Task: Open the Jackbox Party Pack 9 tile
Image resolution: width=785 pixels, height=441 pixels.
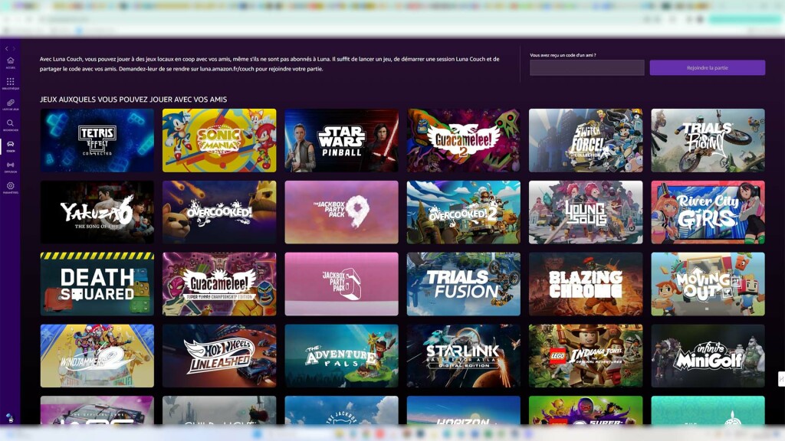Action: 341,213
